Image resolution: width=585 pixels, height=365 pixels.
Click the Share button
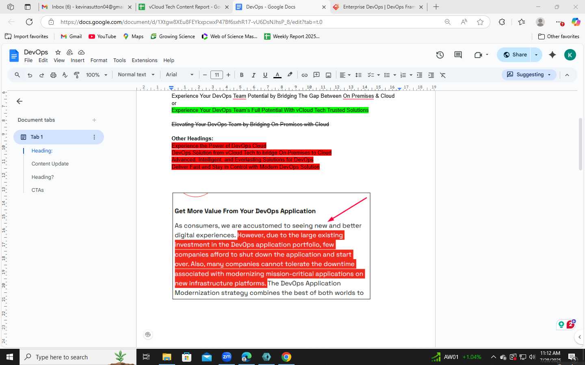click(x=514, y=55)
